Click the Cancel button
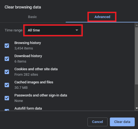 [98, 122]
